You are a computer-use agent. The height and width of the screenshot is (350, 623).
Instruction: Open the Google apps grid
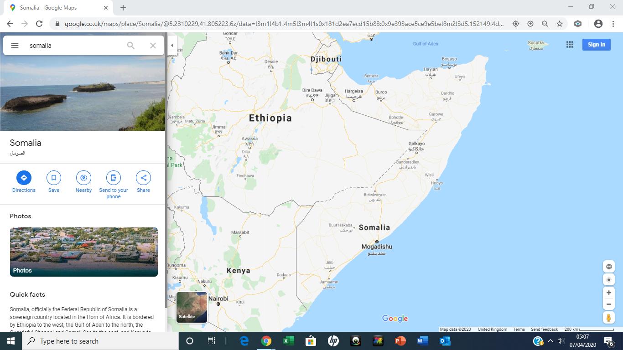[570, 44]
